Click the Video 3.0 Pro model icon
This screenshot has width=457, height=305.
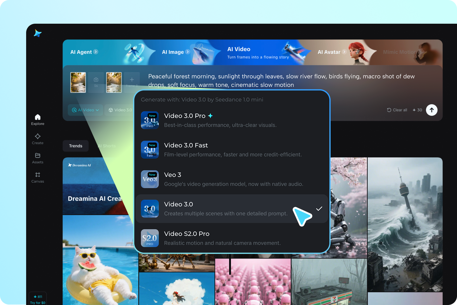[x=150, y=120]
